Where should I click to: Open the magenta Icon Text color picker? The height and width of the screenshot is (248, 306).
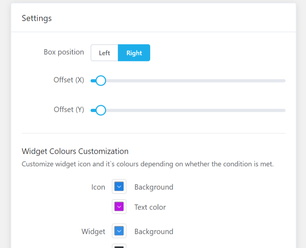pyautogui.click(x=119, y=207)
